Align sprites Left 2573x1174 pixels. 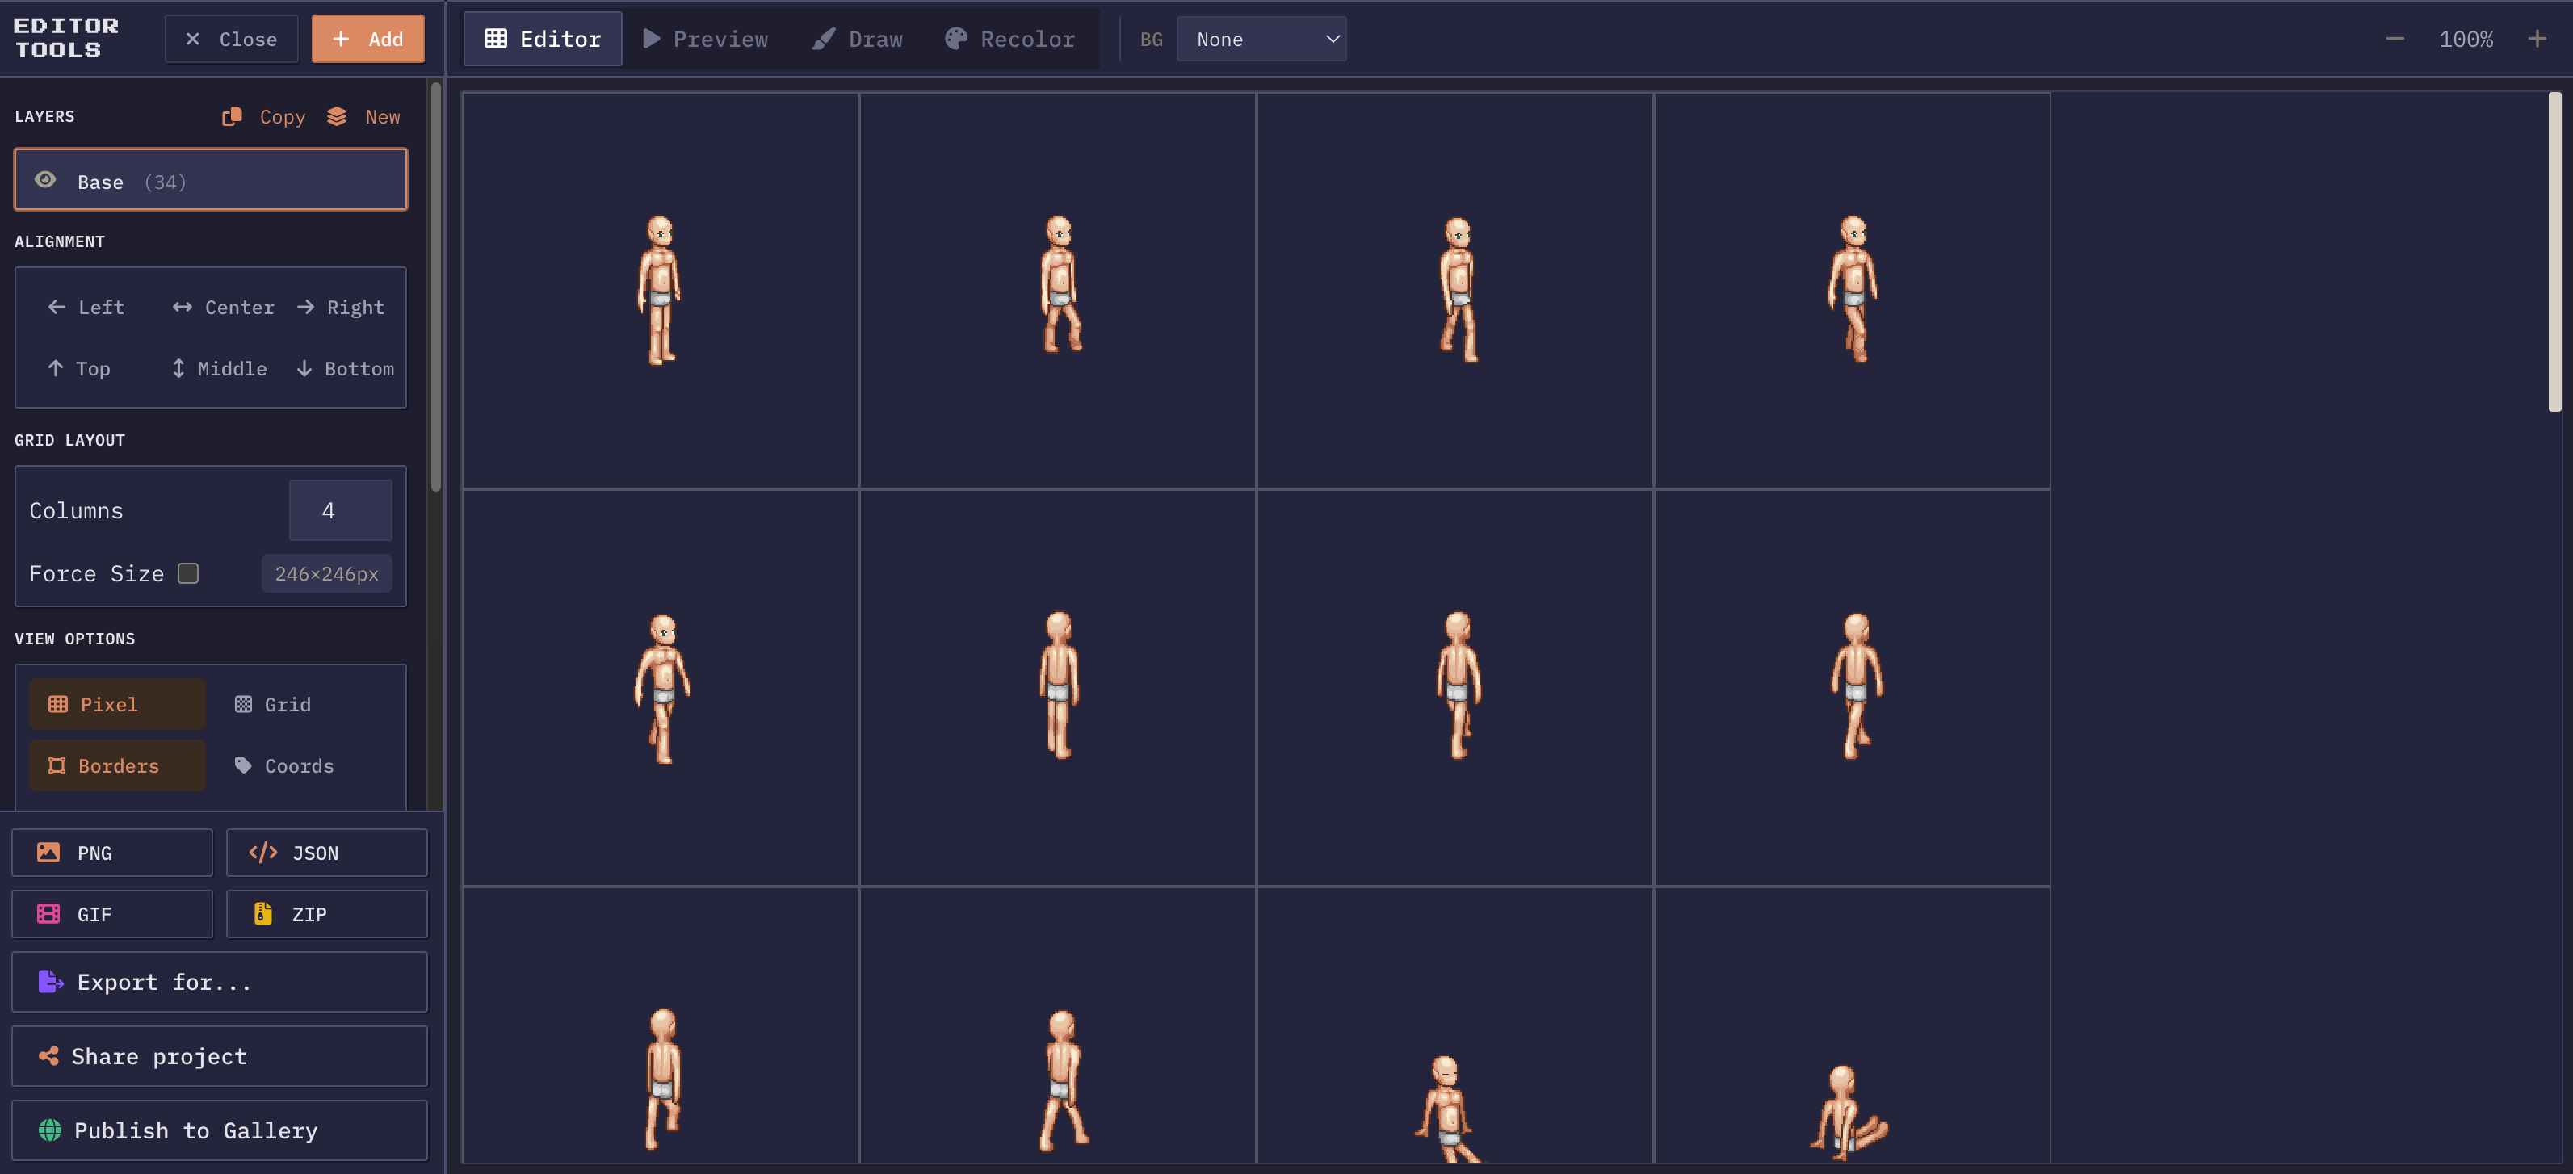coord(86,308)
